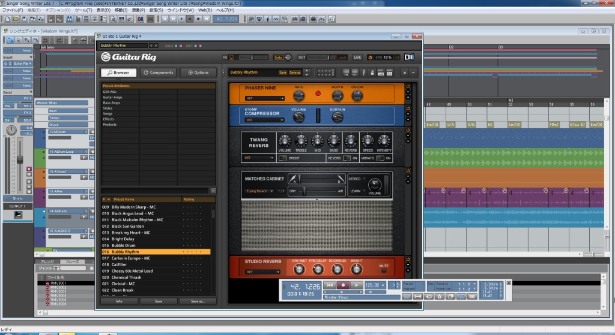Rewind to start in main toolbar
This screenshot has height=335, width=615.
click(165, 19)
